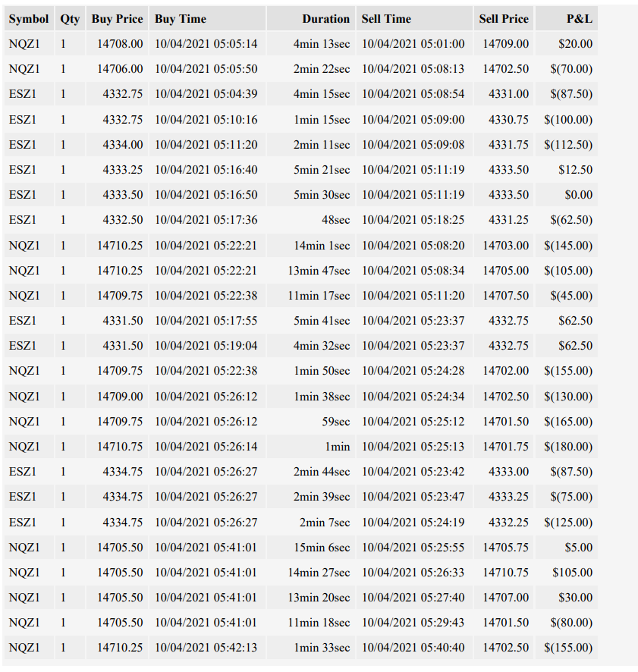
Task: Select the 48sec duration cell
Action: [311, 220]
